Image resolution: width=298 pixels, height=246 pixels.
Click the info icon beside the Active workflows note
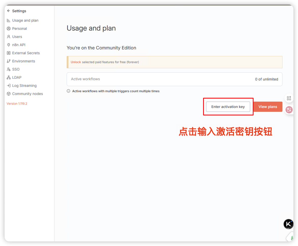click(68, 91)
